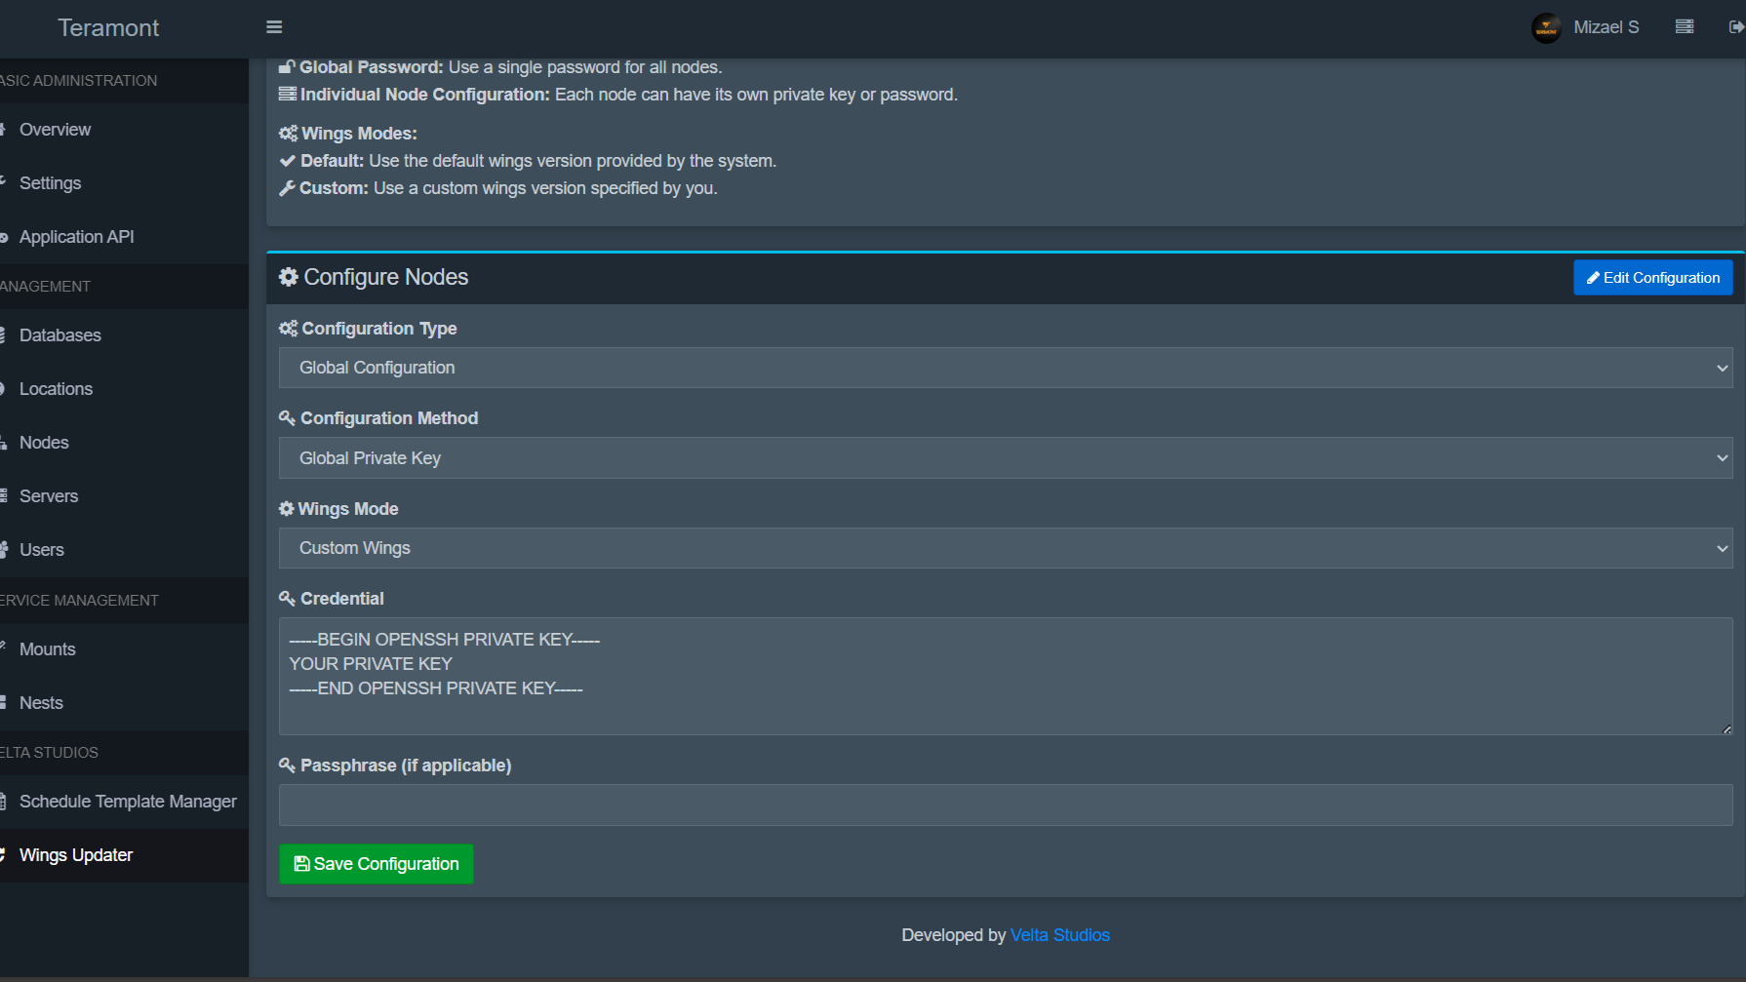Go to Overview in sidebar
Image resolution: width=1746 pixels, height=982 pixels.
pos(55,130)
